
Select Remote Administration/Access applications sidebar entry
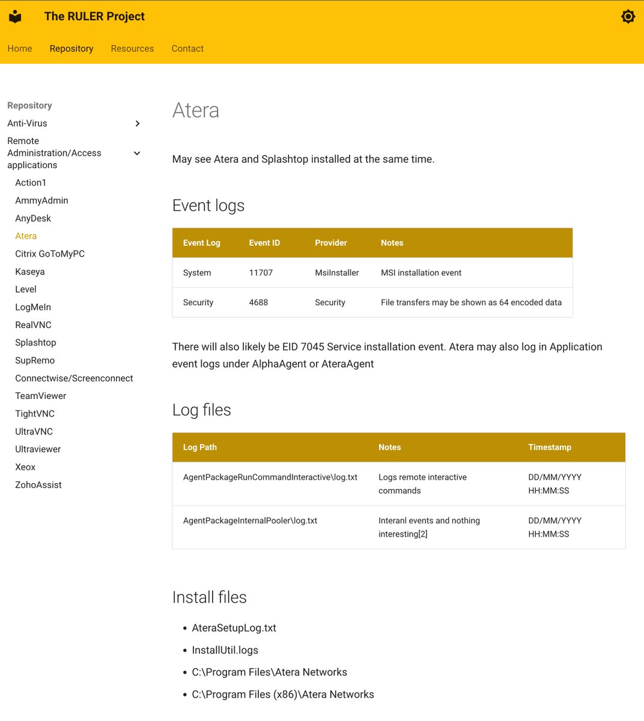[54, 153]
